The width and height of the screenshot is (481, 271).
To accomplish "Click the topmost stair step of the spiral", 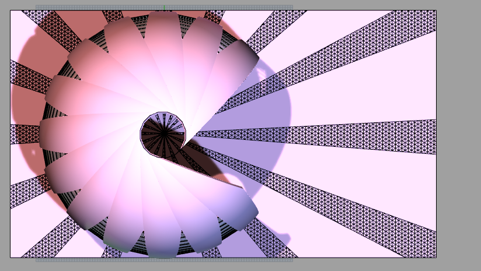I will [x=163, y=35].
